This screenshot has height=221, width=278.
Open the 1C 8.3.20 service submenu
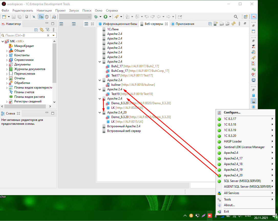tap(245, 136)
